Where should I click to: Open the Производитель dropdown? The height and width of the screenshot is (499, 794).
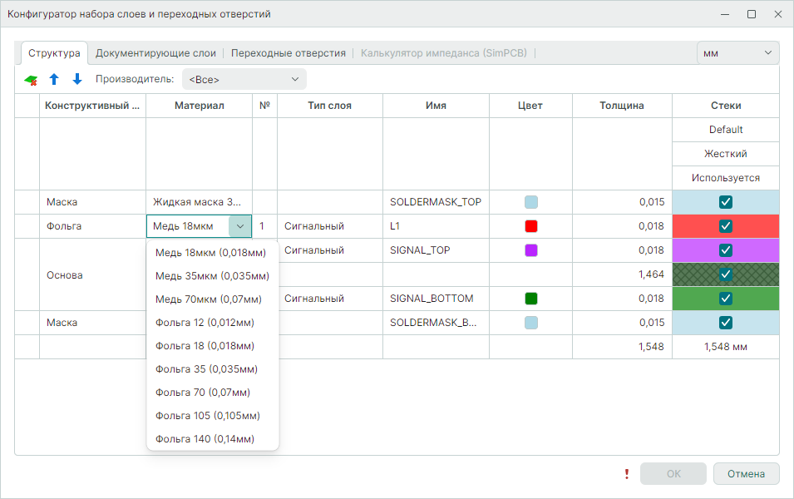[x=244, y=80]
